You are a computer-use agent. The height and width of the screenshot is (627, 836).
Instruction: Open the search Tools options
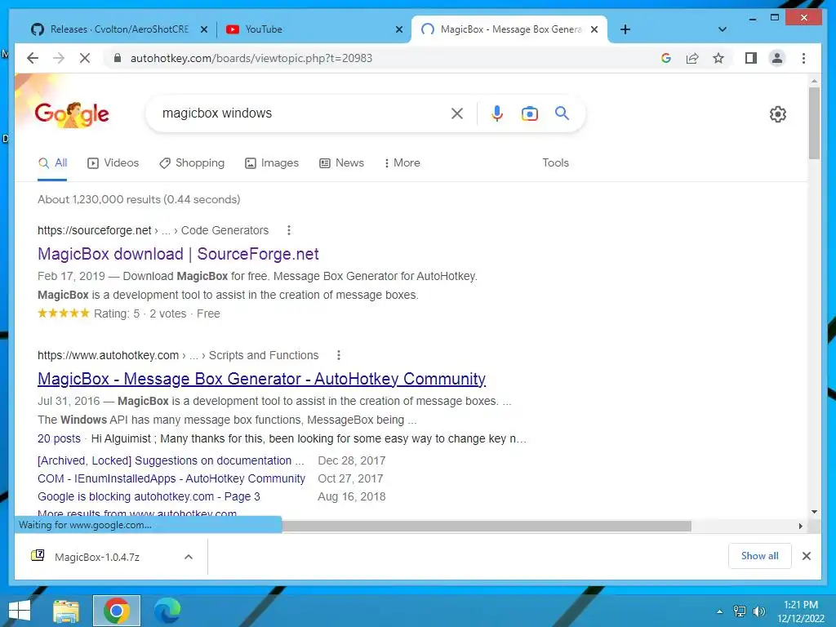[555, 163]
